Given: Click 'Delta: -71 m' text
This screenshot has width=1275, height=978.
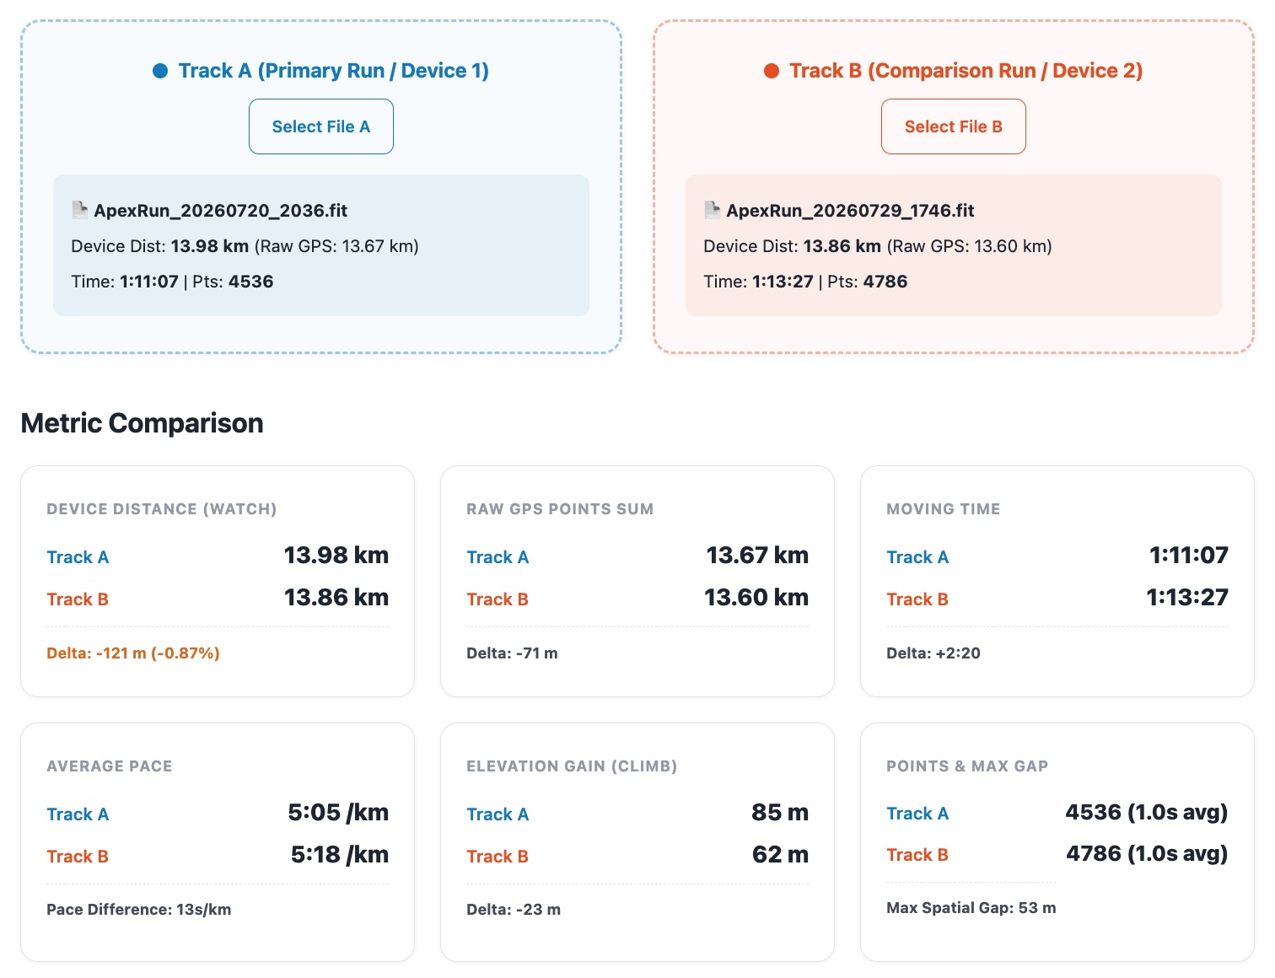Looking at the screenshot, I should (x=512, y=653).
